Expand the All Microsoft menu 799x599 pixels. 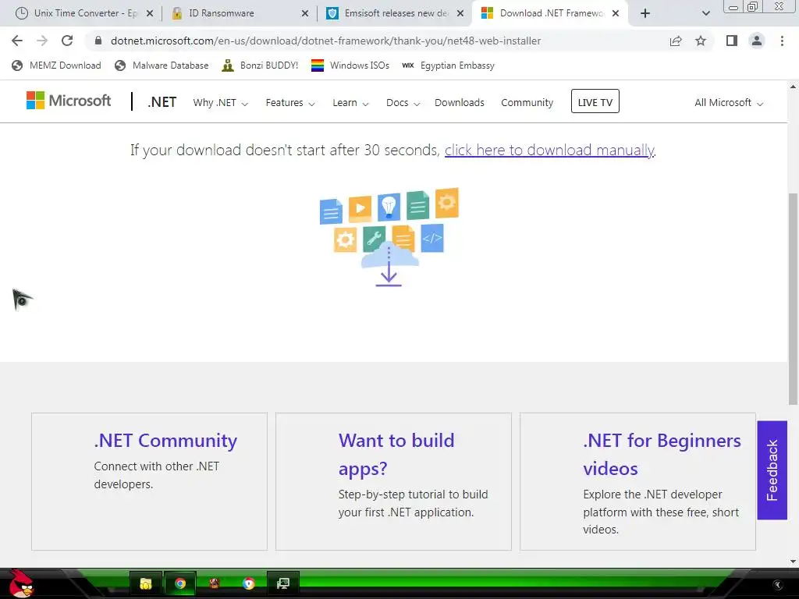point(729,103)
